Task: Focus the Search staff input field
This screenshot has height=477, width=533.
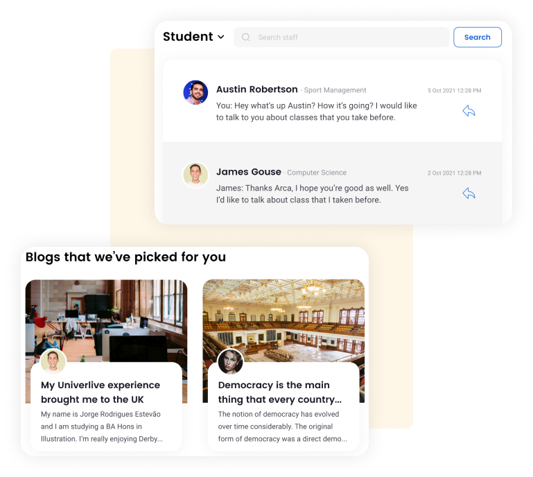Action: (341, 37)
